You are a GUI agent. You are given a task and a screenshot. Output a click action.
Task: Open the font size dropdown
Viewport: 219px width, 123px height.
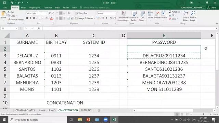click(47, 13)
